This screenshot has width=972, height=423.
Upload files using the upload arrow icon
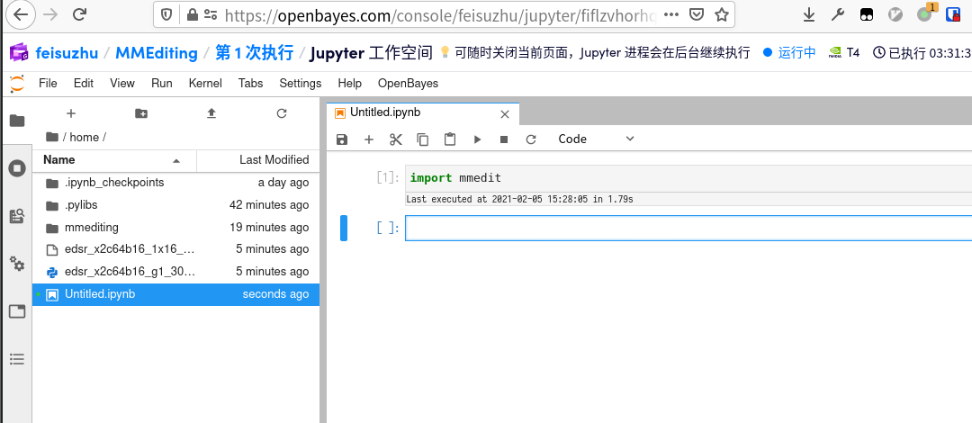click(x=211, y=113)
